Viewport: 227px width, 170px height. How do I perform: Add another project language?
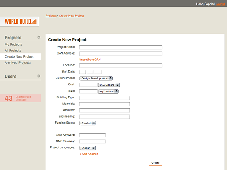pos(89,154)
